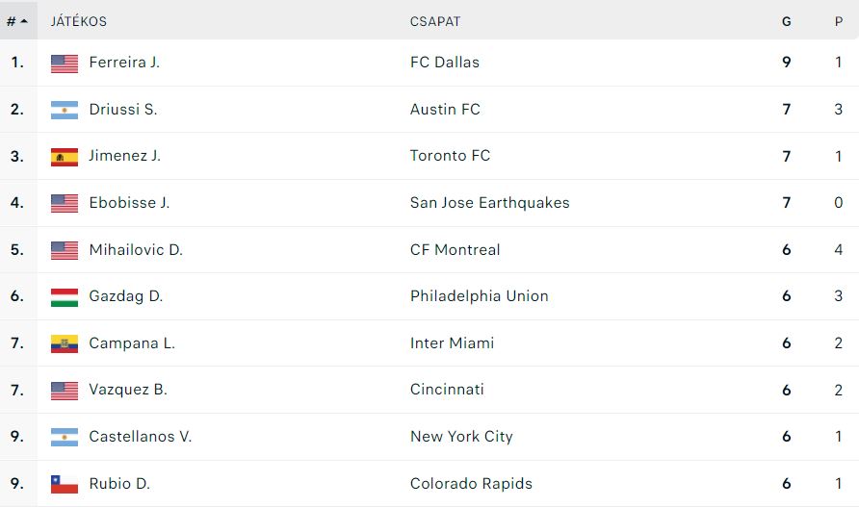The width and height of the screenshot is (859, 507).
Task: Click the CSAPAT column header
Action: pos(435,21)
